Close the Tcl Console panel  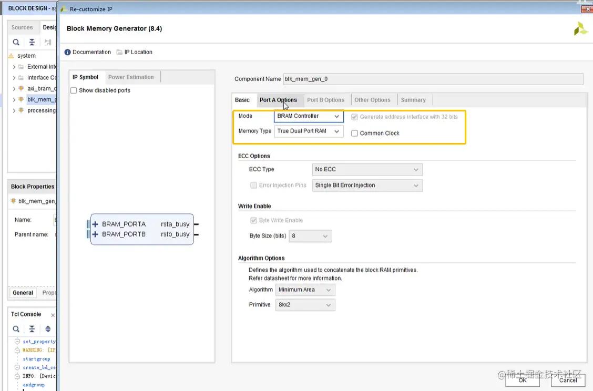(x=53, y=315)
